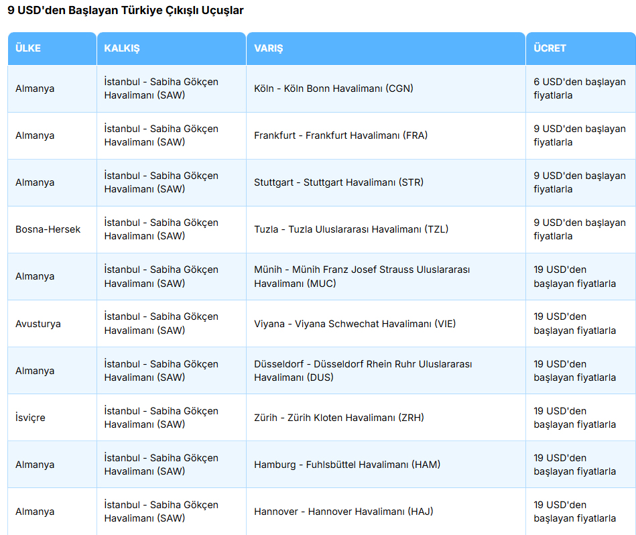Image resolution: width=636 pixels, height=535 pixels.
Task: Select the Hannover Havalimanı (HAJ) destination
Action: coord(343,512)
